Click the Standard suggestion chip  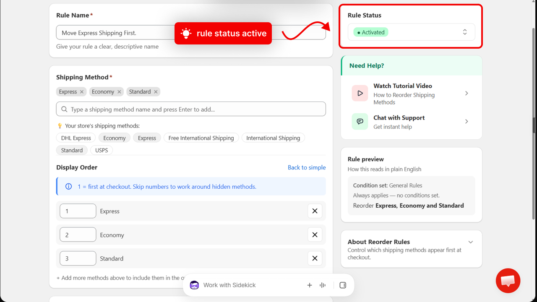coord(72,150)
